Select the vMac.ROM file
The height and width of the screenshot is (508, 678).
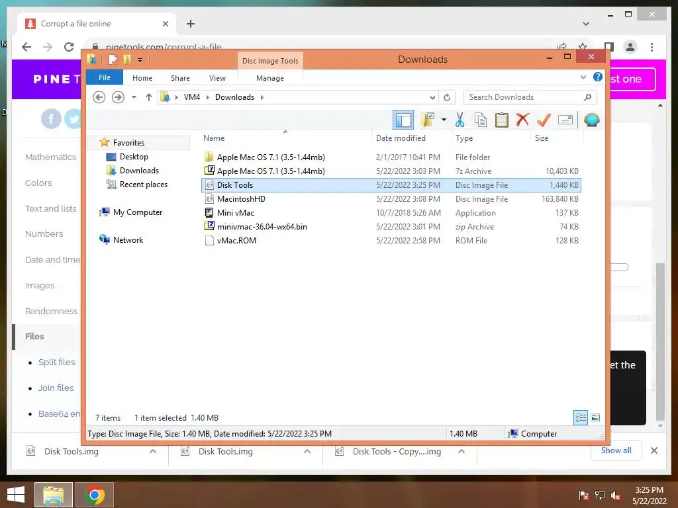click(391, 240)
